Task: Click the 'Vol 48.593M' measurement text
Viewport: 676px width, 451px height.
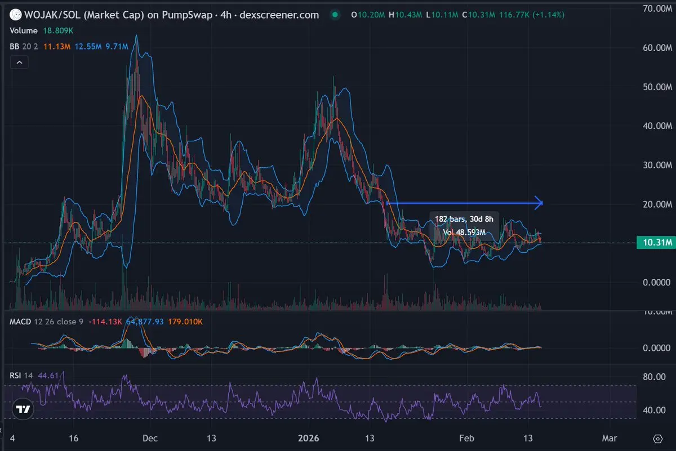Action: click(464, 231)
